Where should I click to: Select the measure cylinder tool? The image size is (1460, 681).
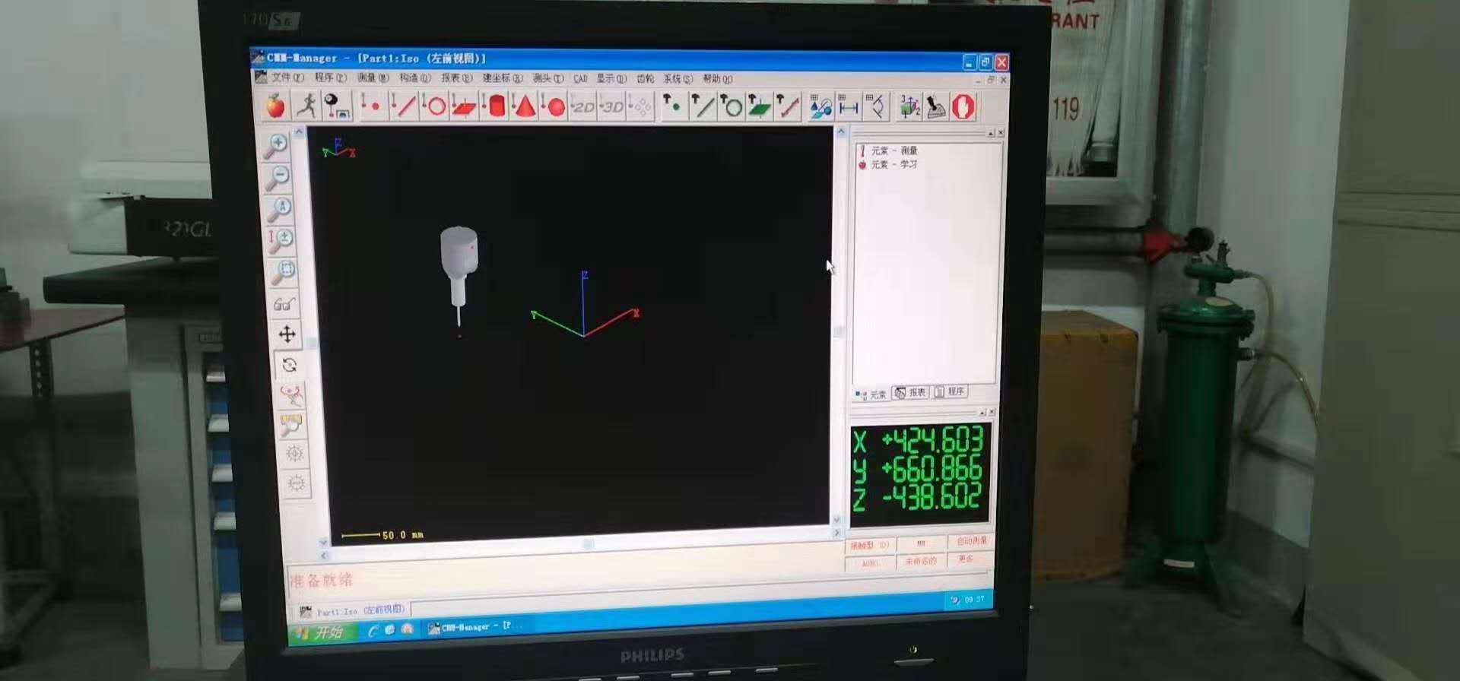494,106
